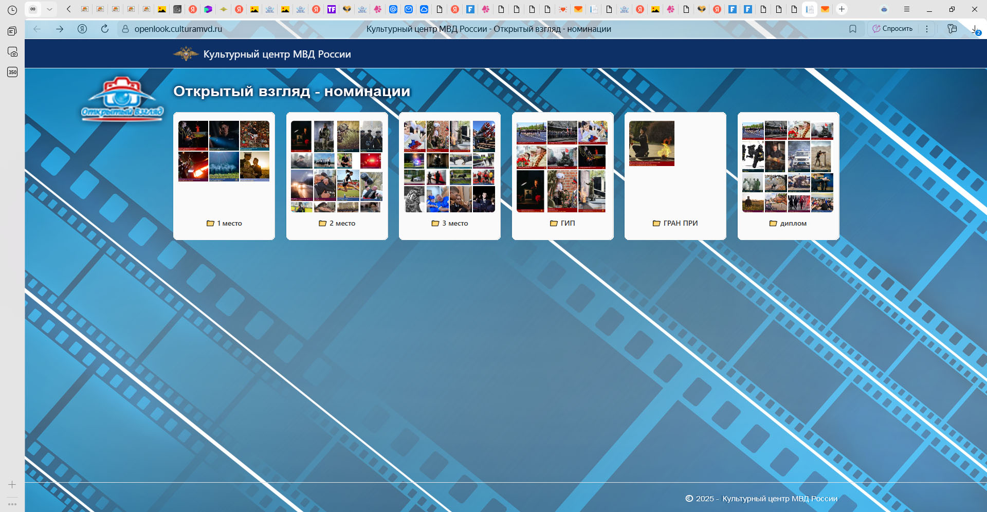Bookmark this page with the bookmark icon
Screen dimensions: 987x512
(x=853, y=29)
